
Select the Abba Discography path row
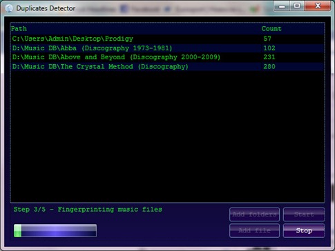[168, 48]
